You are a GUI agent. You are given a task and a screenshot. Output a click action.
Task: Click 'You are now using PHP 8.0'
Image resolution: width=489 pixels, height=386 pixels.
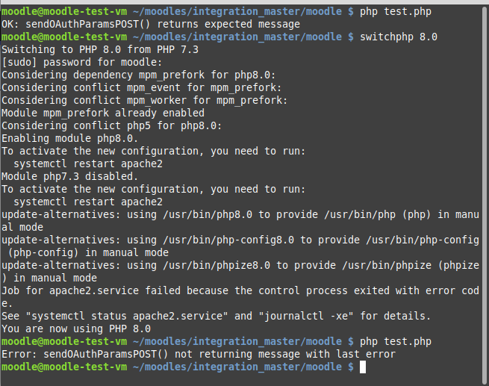coord(76,329)
